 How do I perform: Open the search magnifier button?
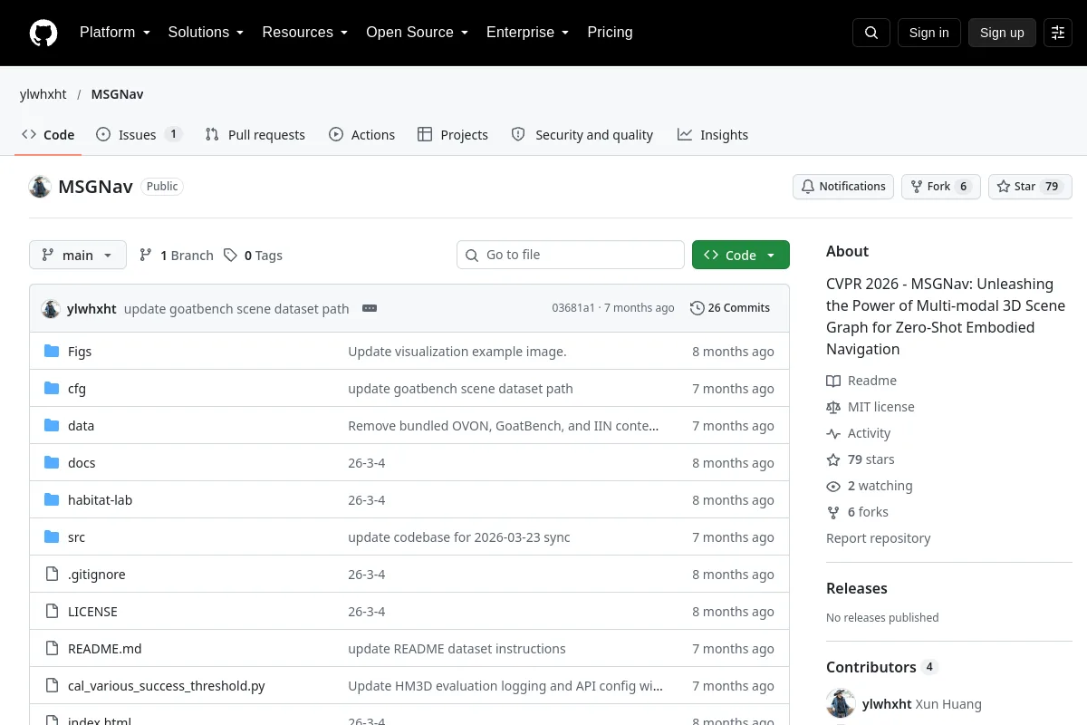[871, 33]
